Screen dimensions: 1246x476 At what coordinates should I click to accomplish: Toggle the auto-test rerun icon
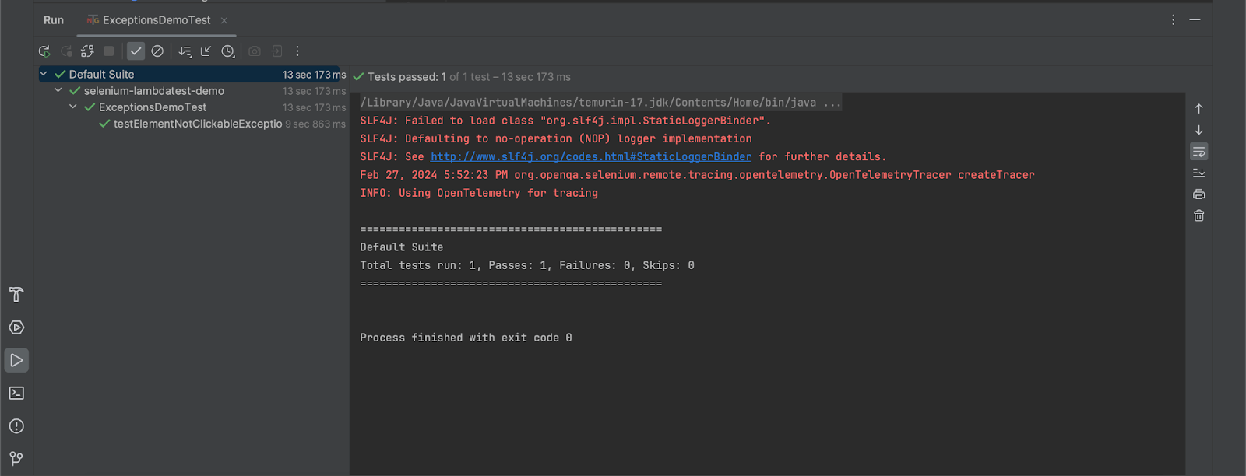87,51
